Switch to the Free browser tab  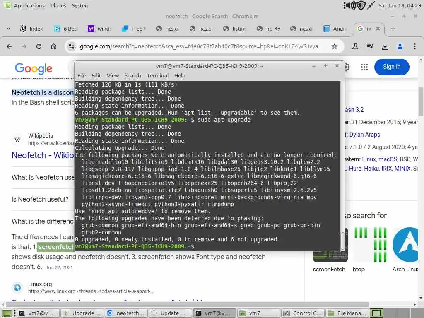tap(134, 29)
